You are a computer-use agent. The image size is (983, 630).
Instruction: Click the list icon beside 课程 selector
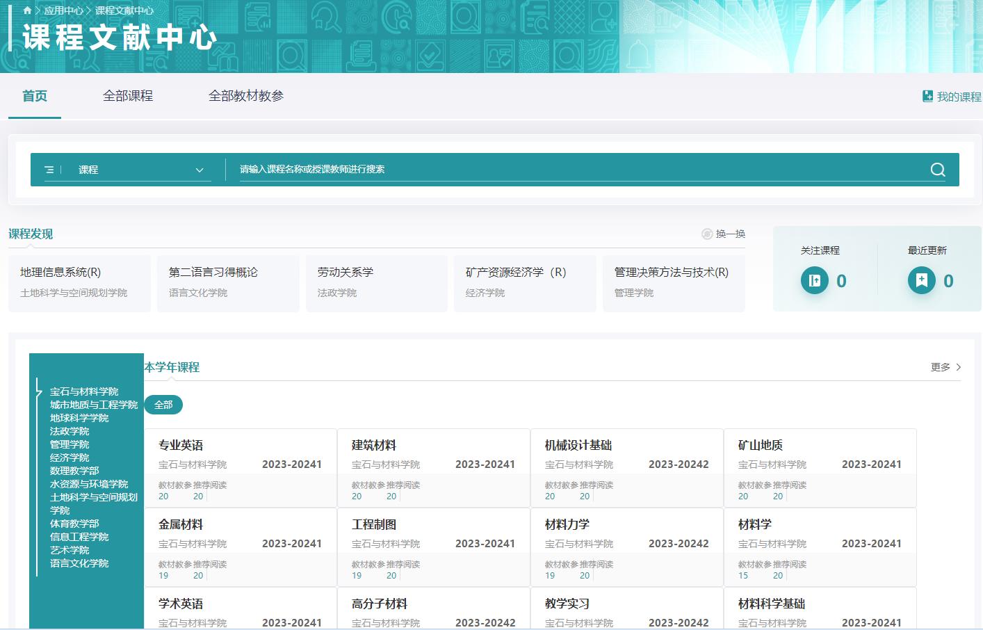49,170
